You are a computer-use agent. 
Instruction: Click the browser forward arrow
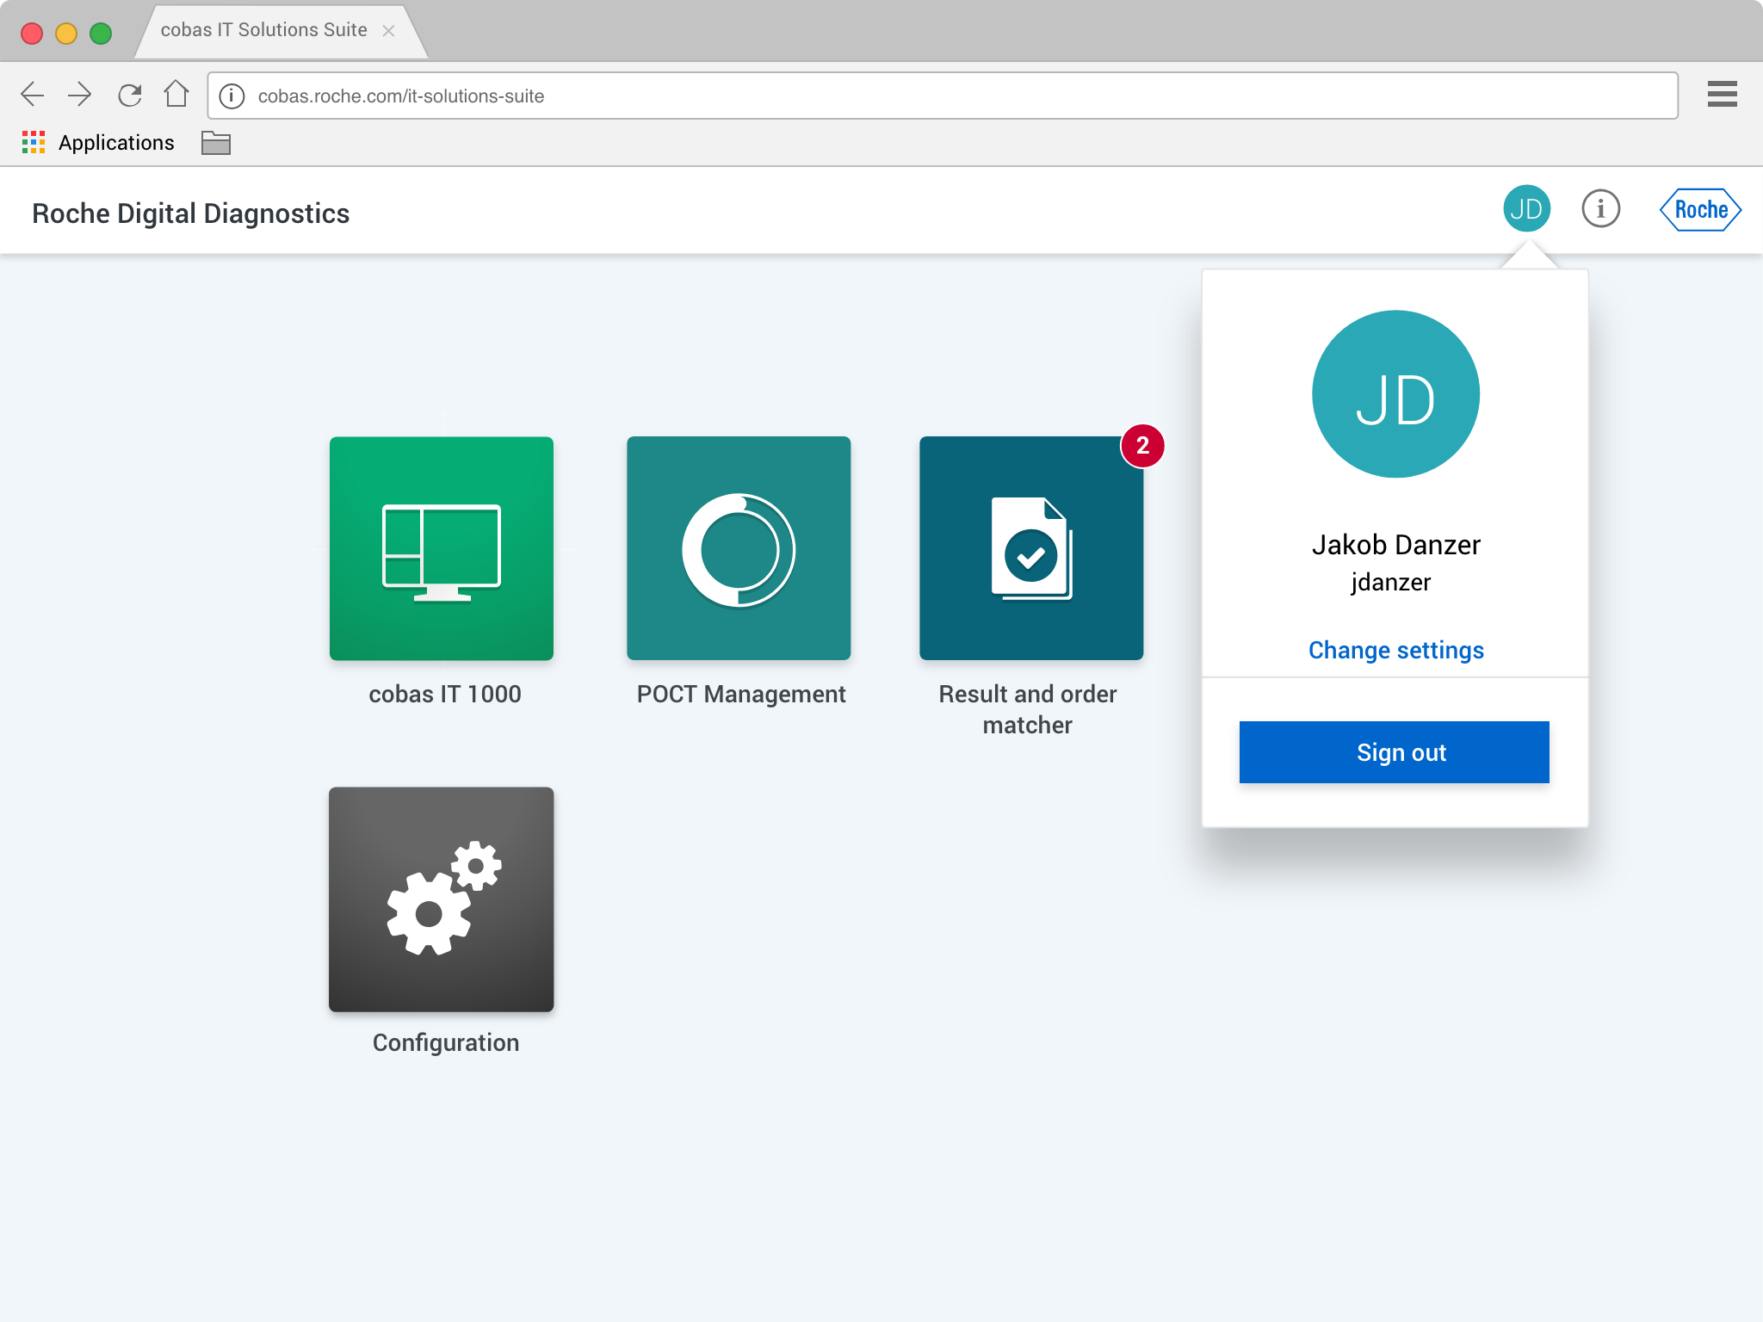pos(80,95)
